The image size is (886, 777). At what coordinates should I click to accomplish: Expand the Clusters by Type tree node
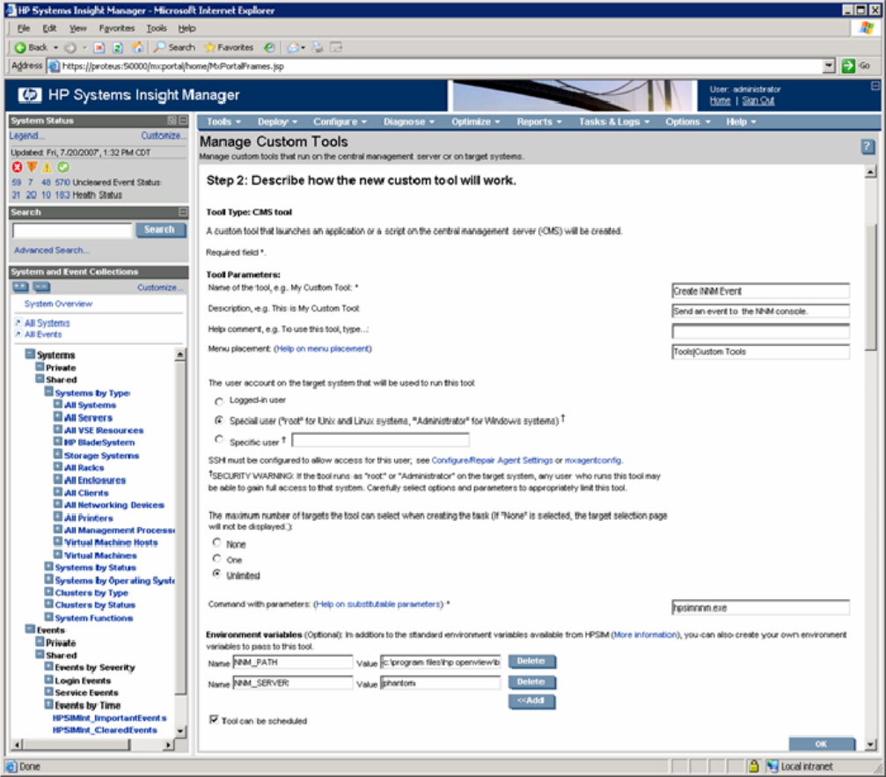49,591
